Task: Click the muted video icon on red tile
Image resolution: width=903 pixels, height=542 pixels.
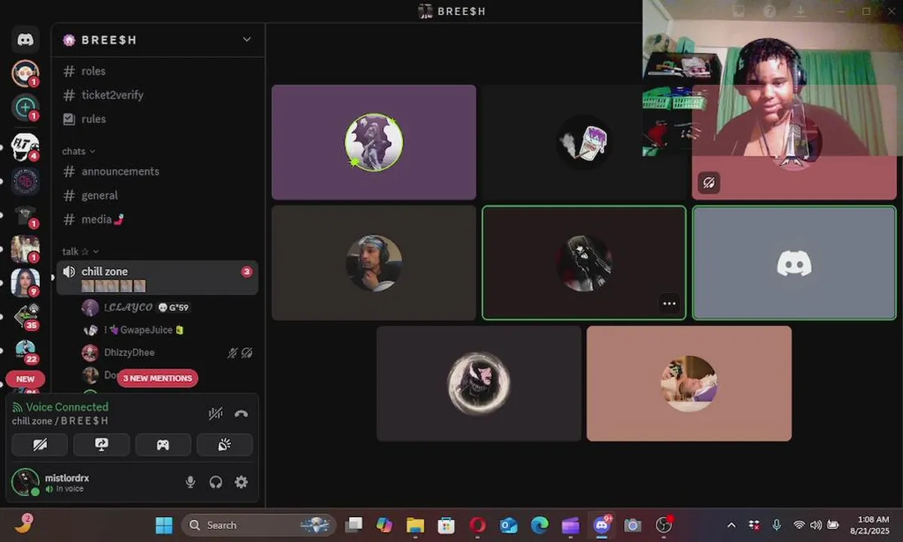Action: (x=709, y=183)
